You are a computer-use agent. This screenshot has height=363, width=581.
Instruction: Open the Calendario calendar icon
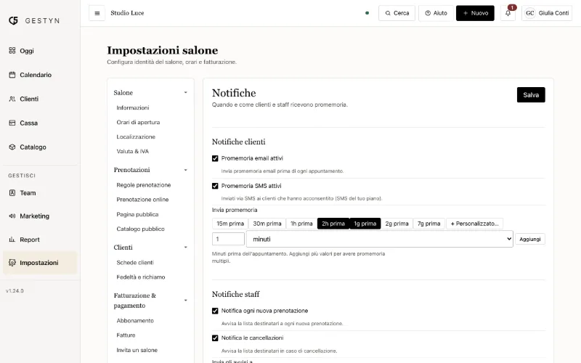(12, 75)
